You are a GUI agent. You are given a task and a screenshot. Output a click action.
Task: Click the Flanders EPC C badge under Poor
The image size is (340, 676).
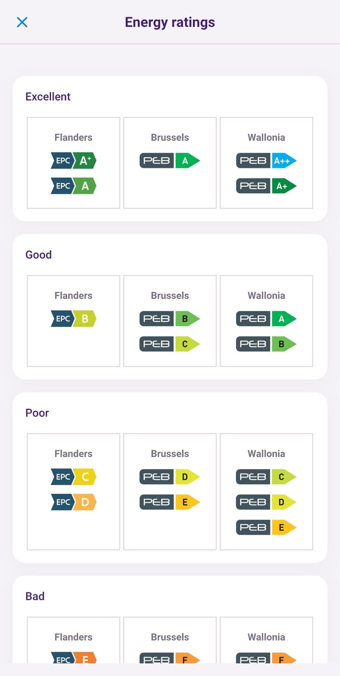pyautogui.click(x=74, y=477)
